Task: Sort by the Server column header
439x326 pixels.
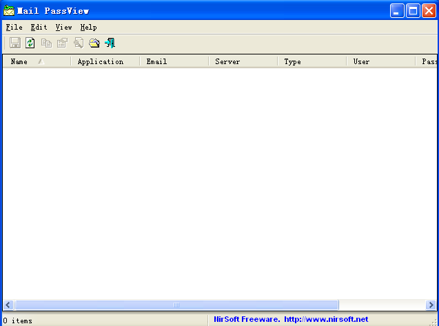Action: click(243, 61)
